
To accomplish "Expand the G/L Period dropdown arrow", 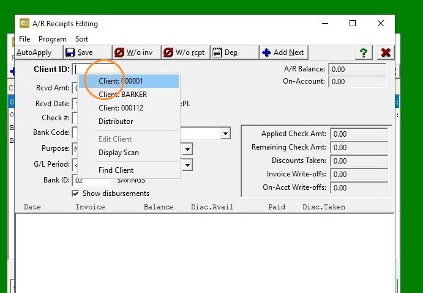I will click(x=187, y=165).
